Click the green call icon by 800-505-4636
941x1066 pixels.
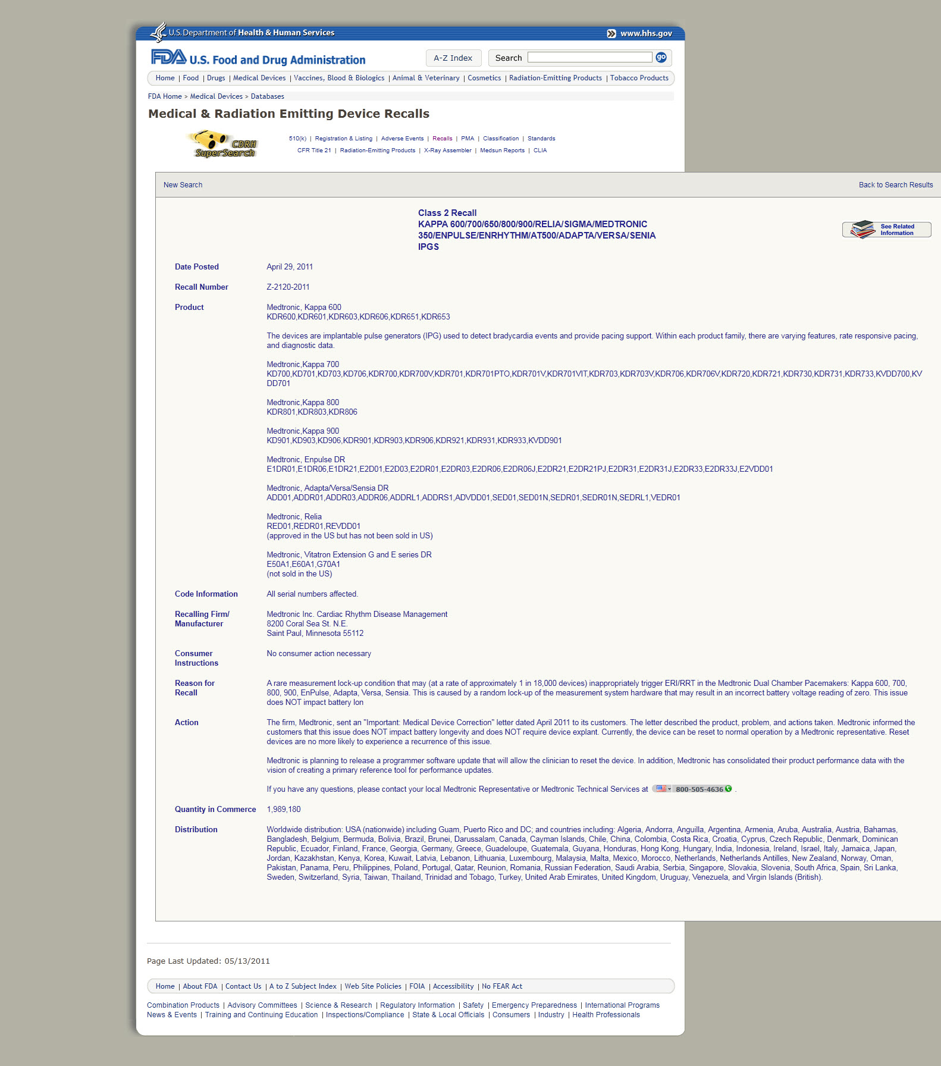[x=728, y=789]
